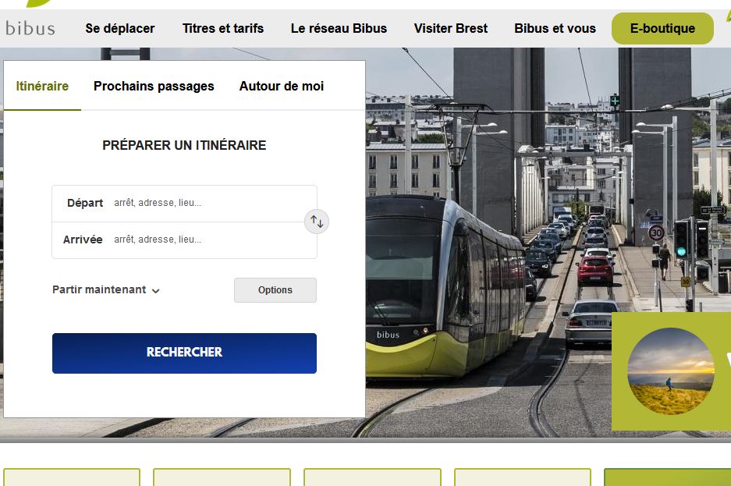Expand the Partir maintenant dropdown
The height and width of the screenshot is (486, 731).
106,290
